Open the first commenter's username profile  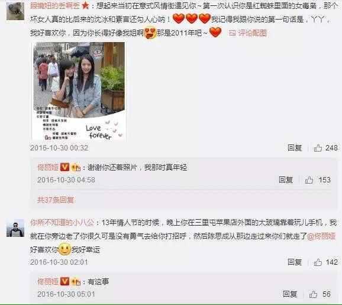click(x=55, y=6)
